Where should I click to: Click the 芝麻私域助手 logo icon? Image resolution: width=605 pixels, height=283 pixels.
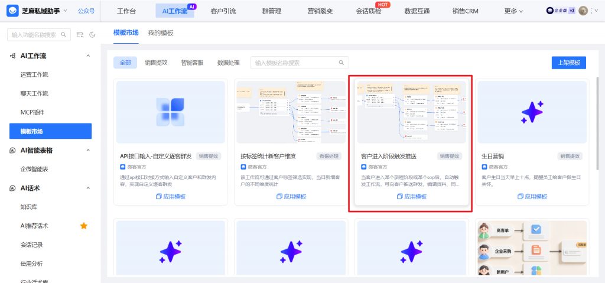tap(12, 11)
